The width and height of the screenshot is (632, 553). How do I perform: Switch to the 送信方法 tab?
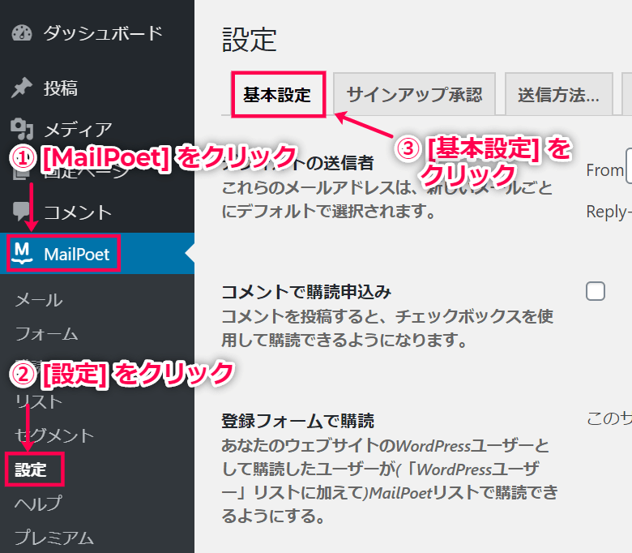558,95
